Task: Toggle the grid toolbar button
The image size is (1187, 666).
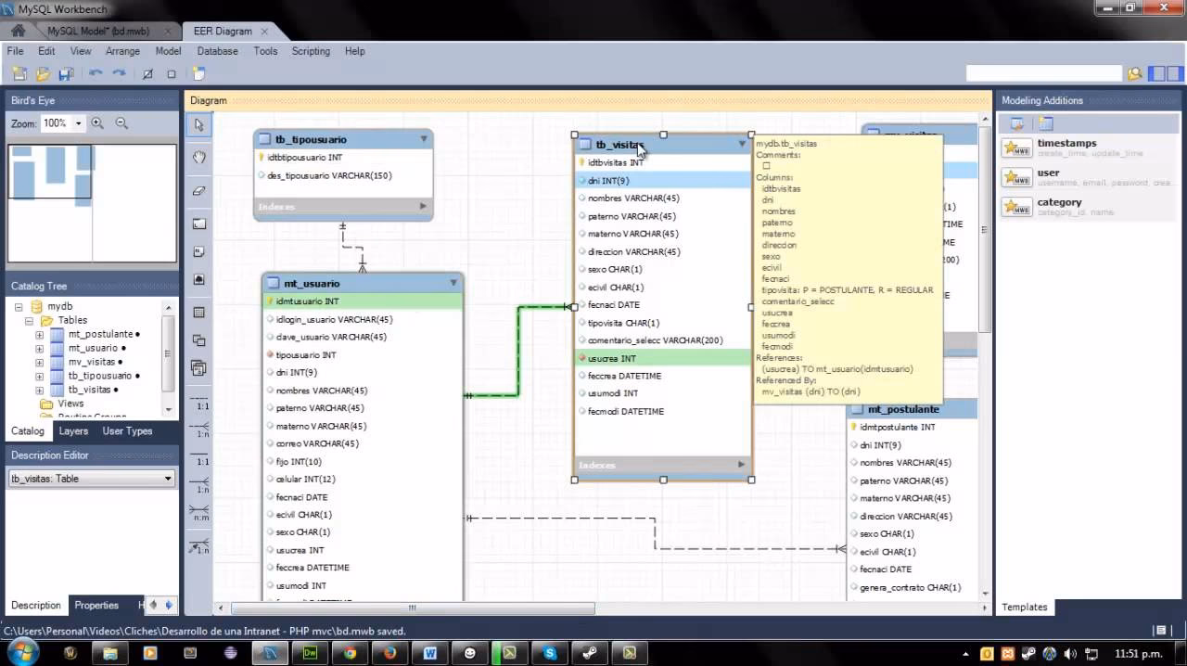Action: tap(147, 73)
